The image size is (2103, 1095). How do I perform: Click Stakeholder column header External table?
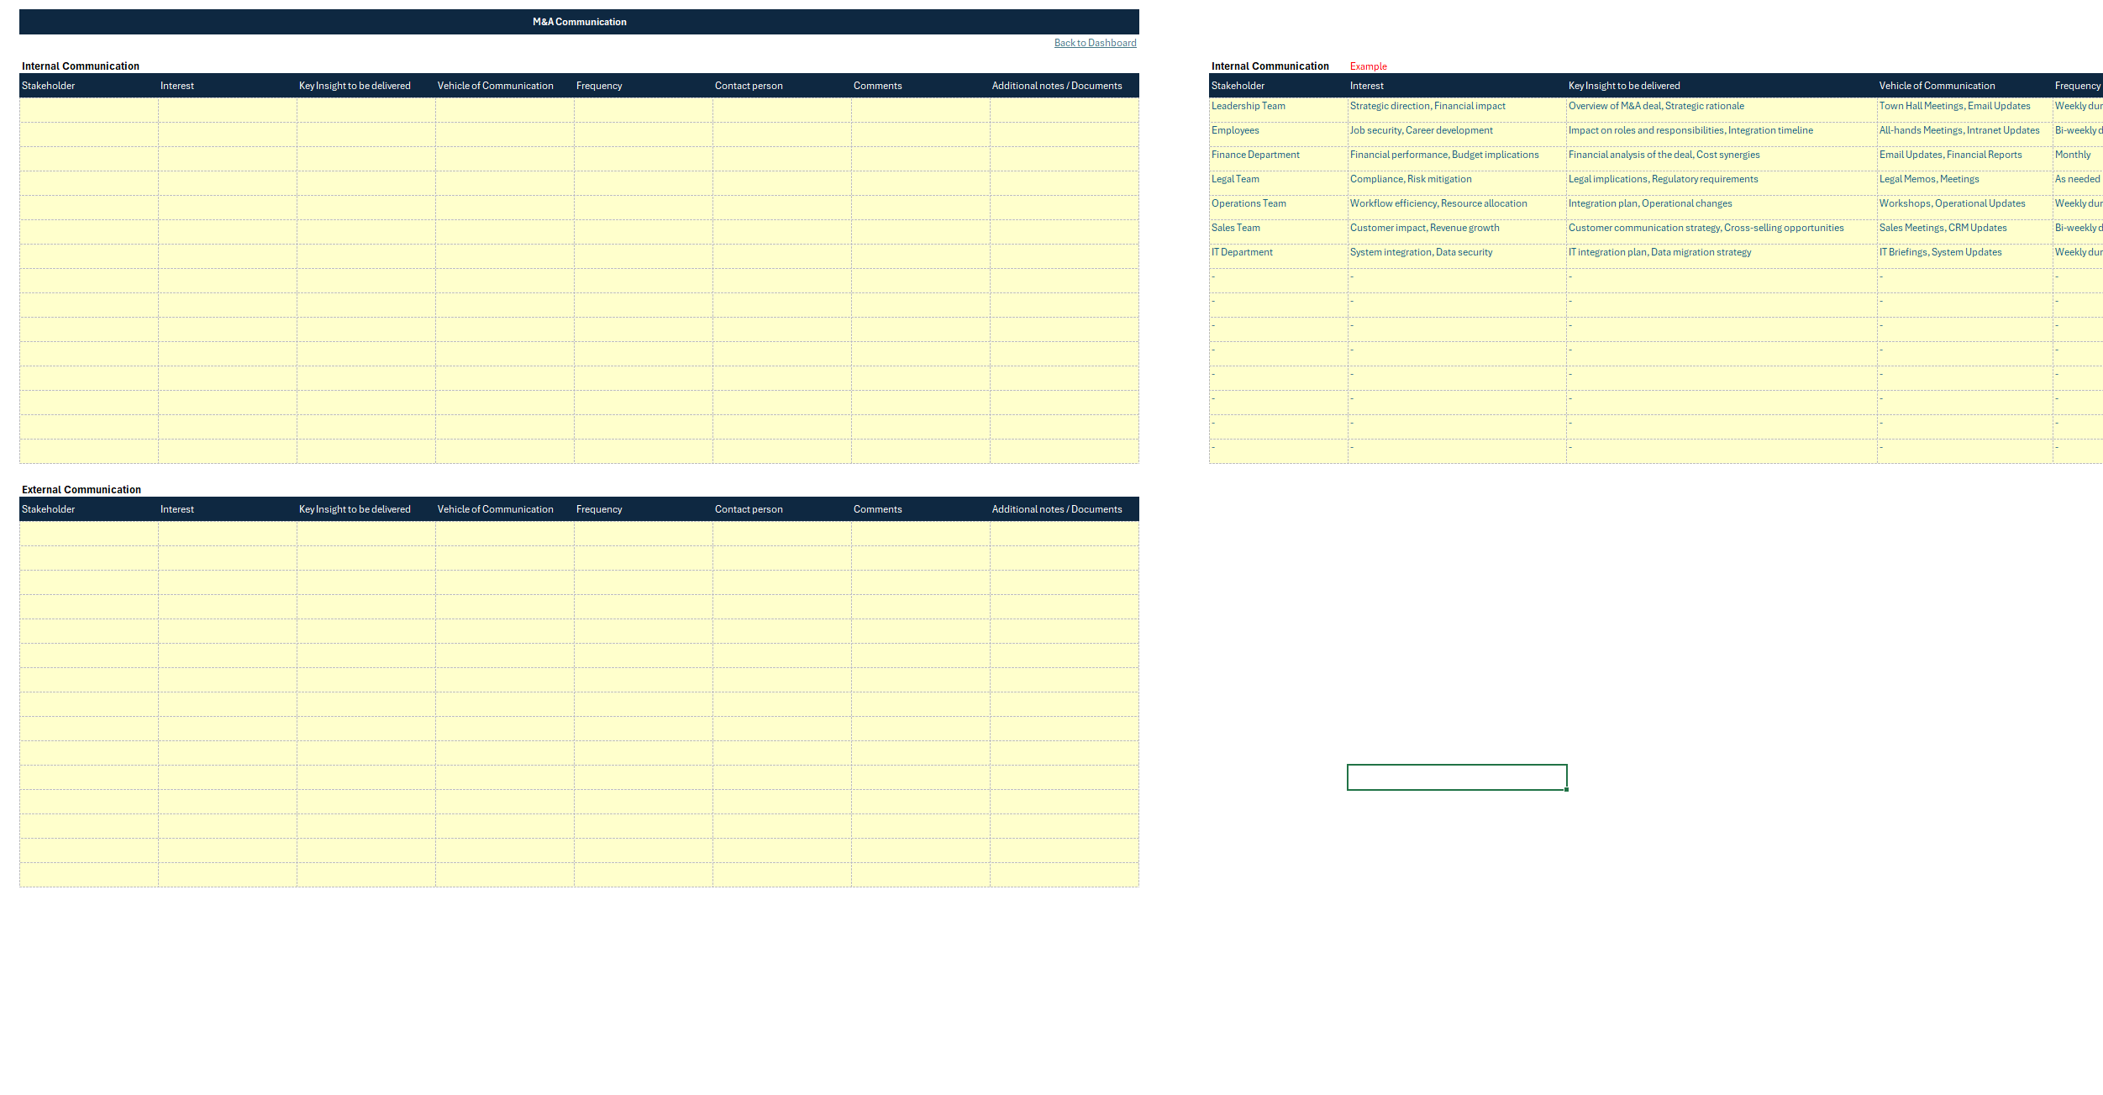click(x=50, y=508)
